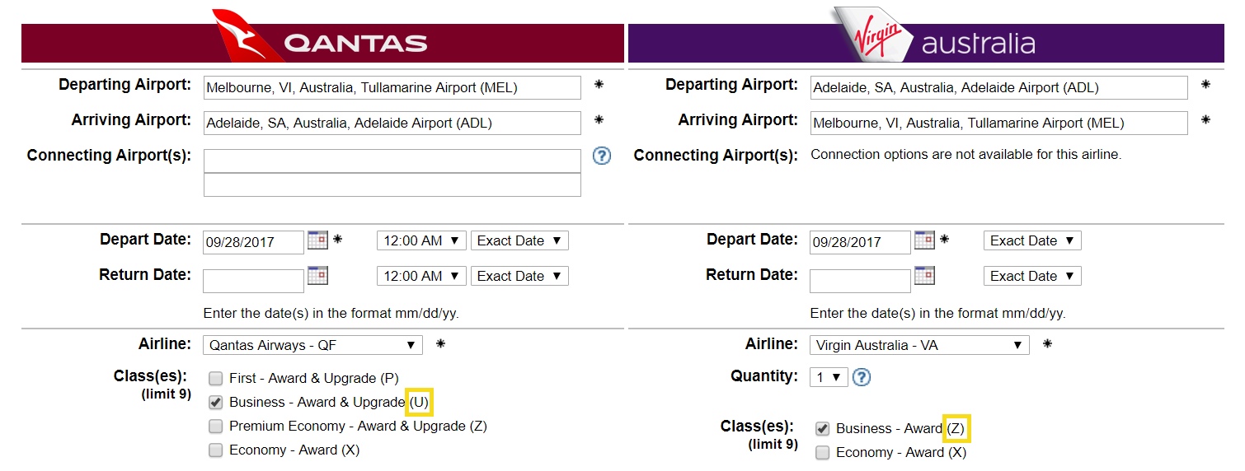Expand Qantas Airways - QF airline dropdown
1245x471 pixels.
(312, 345)
